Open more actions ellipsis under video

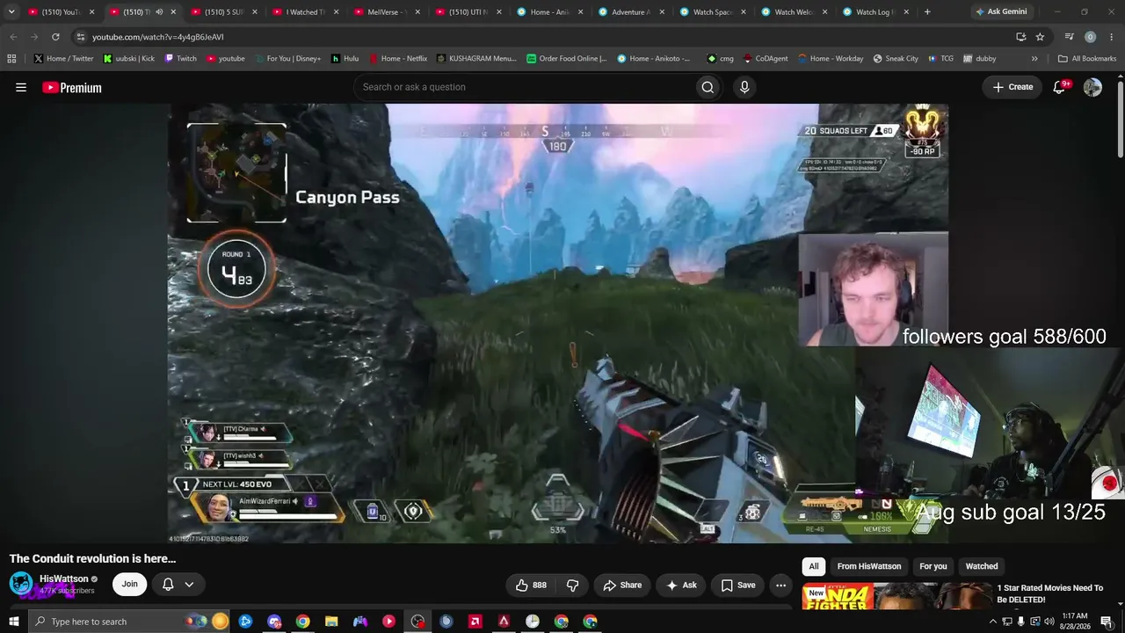780,585
